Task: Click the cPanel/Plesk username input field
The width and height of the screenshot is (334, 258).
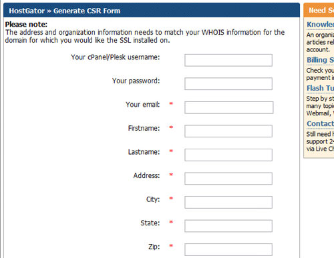Action: (228, 60)
